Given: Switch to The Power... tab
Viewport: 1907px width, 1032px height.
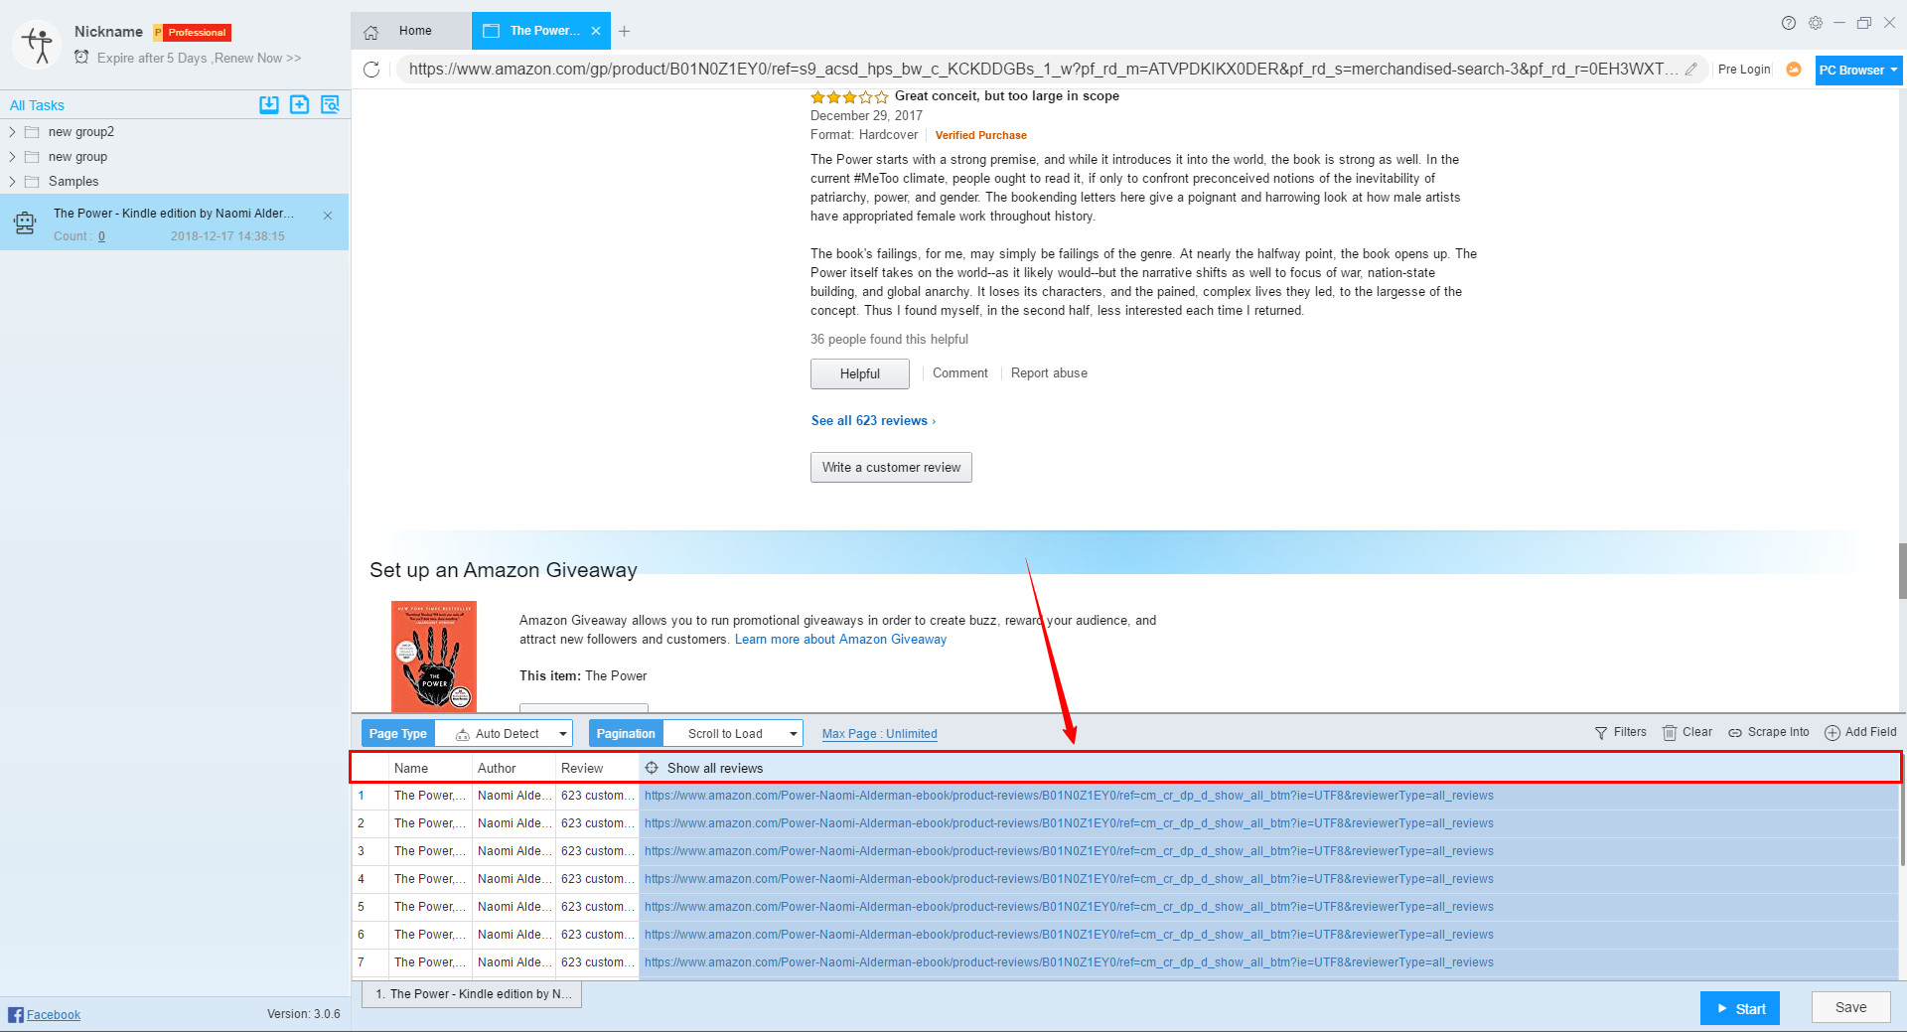Looking at the screenshot, I should [x=541, y=31].
